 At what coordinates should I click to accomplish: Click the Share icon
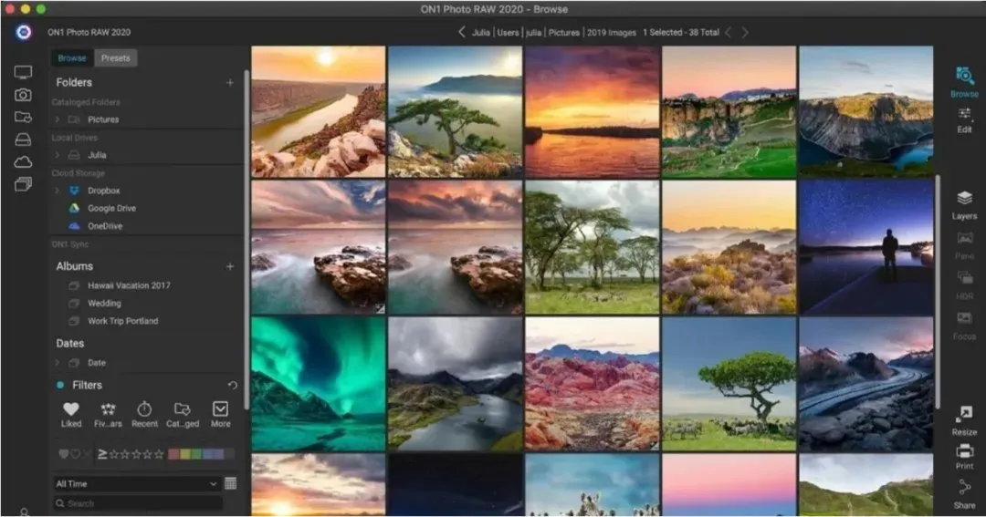(x=964, y=487)
